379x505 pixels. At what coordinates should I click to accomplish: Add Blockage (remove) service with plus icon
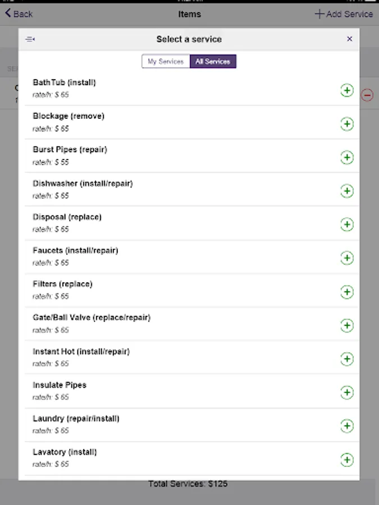tap(347, 123)
